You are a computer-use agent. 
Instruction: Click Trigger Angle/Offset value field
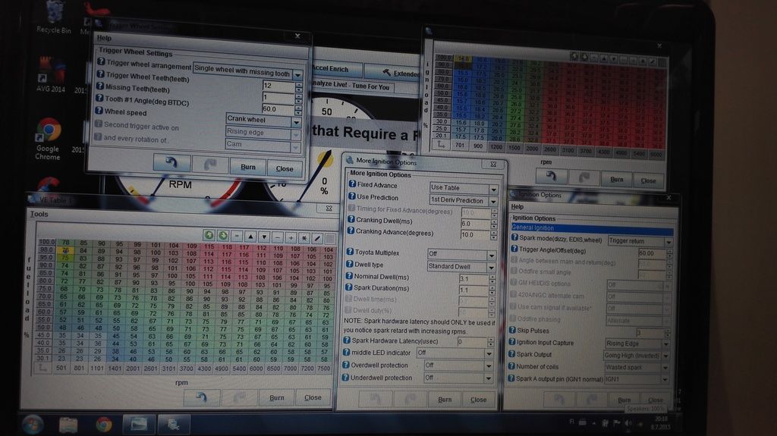click(x=652, y=253)
